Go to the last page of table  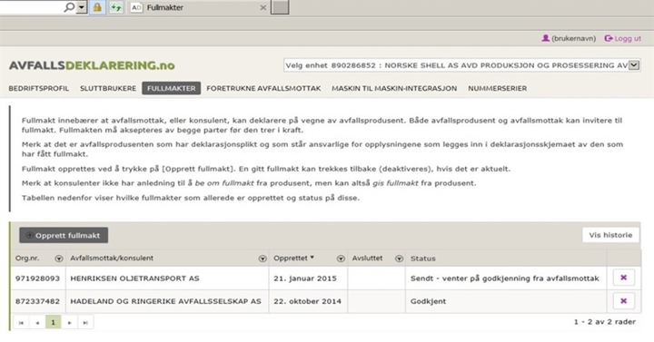[85, 322]
